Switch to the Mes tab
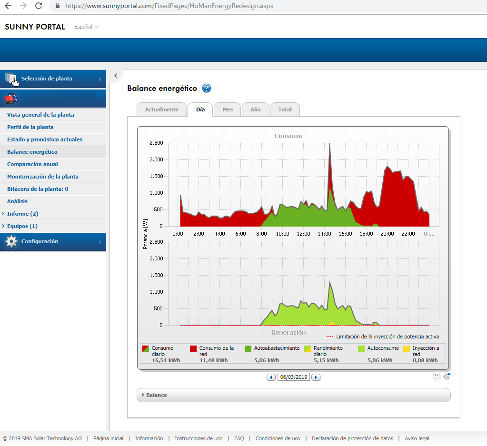 click(228, 109)
